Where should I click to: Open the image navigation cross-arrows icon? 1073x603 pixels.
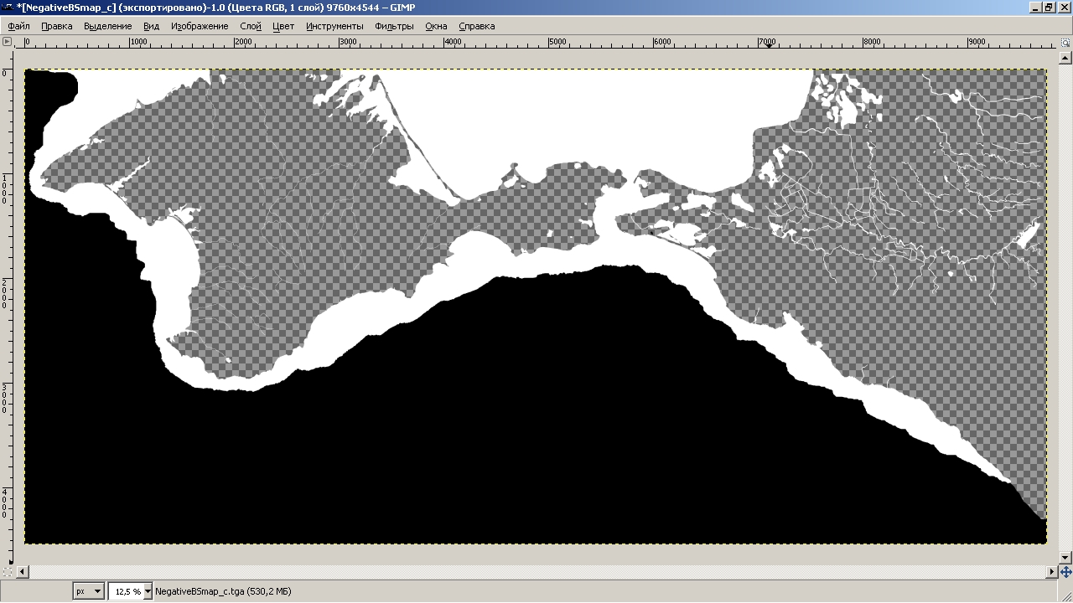(x=1065, y=572)
